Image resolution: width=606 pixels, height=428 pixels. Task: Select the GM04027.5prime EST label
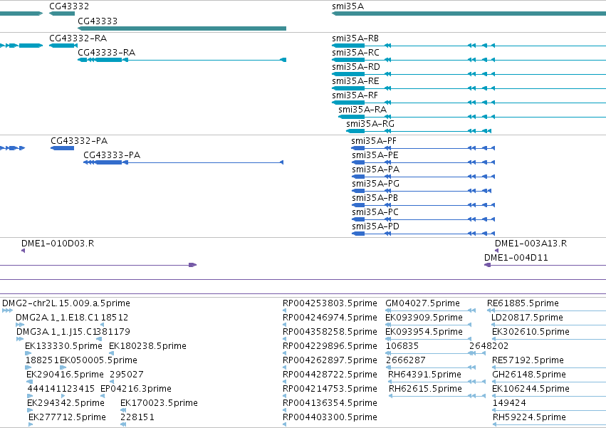tap(423, 303)
